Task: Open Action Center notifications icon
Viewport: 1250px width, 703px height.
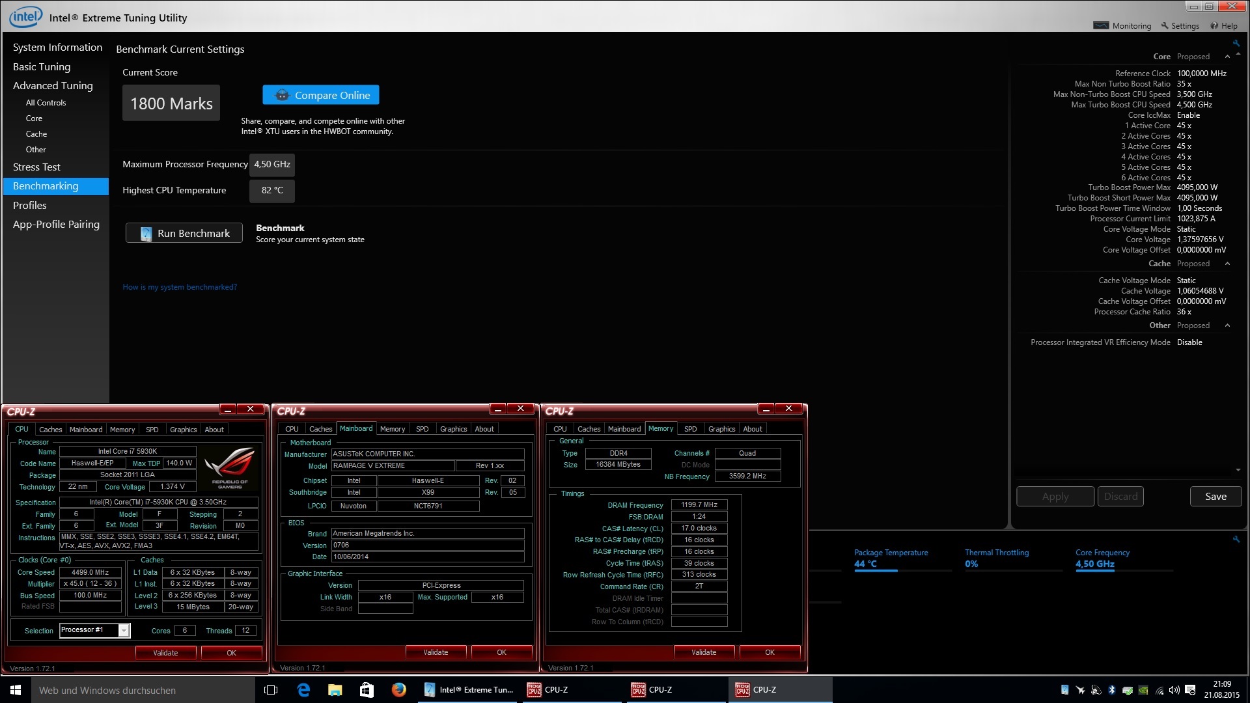Action: click(x=1190, y=690)
